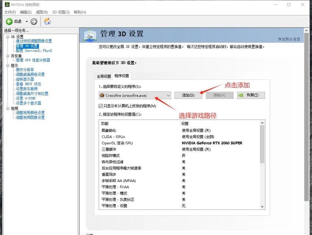Switch to the 程序设置 tab

[122, 76]
